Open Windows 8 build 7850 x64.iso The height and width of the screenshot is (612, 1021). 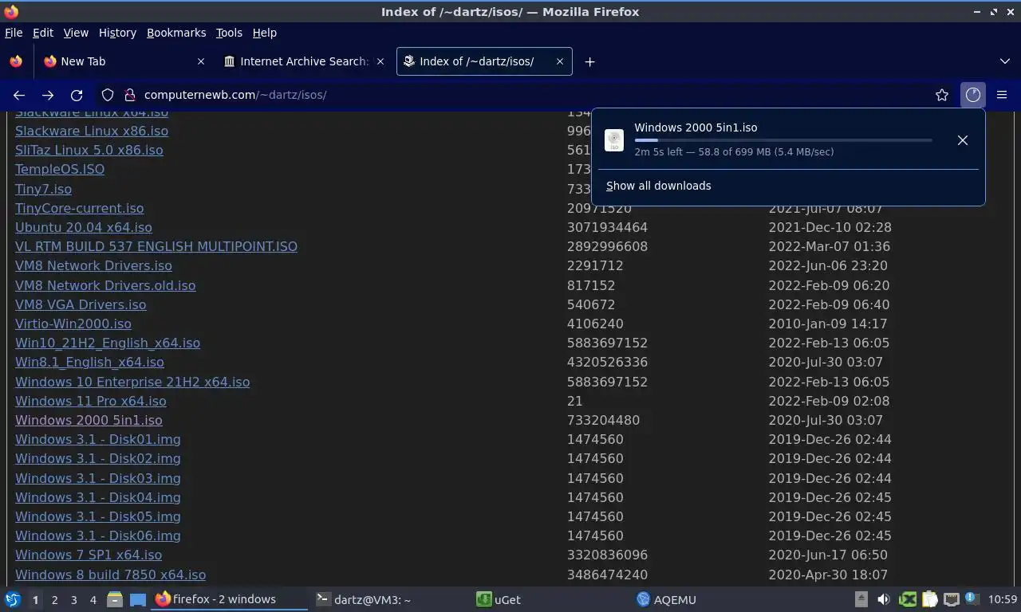click(x=111, y=575)
